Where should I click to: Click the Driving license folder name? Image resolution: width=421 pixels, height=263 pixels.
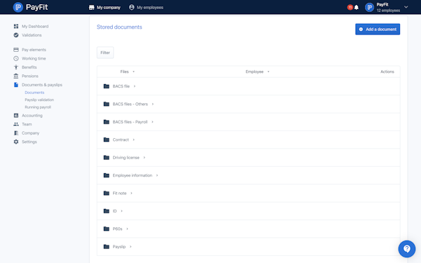click(x=126, y=158)
